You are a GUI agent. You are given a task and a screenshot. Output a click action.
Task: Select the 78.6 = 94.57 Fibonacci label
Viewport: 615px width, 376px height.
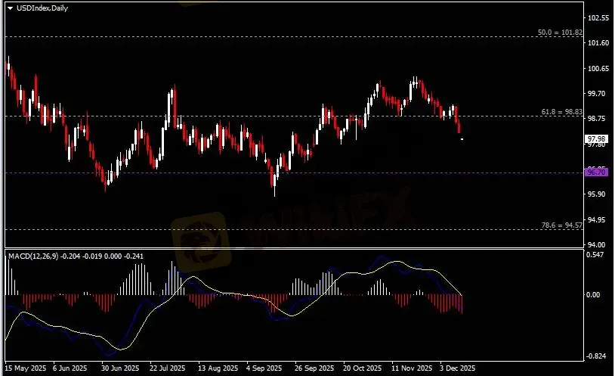pos(561,225)
